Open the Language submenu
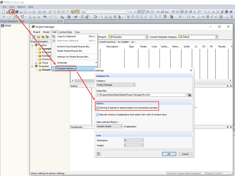This screenshot has height=176, width=235. click(74, 63)
